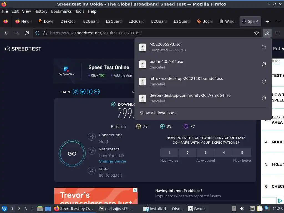Viewport: 284px width, 213px height.
Task: Switch to workspace 4
Action: point(32,209)
